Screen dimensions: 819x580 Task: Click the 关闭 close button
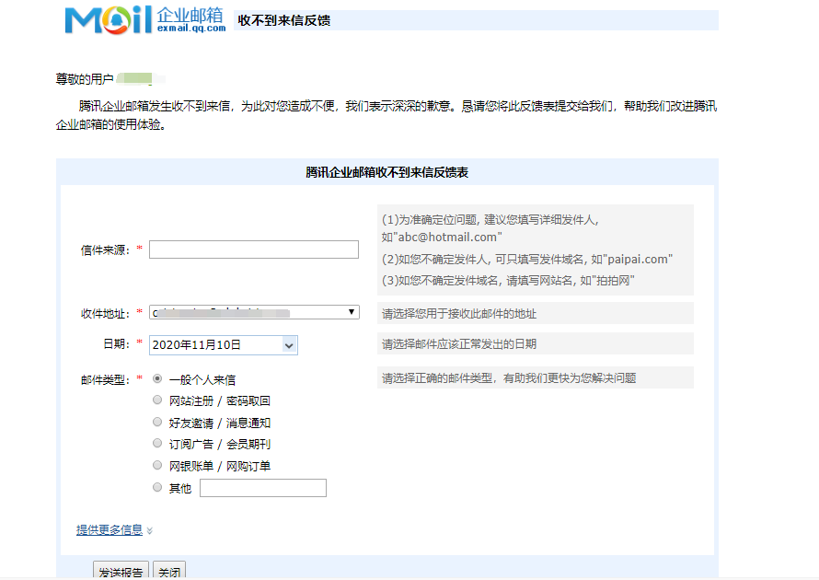[168, 572]
